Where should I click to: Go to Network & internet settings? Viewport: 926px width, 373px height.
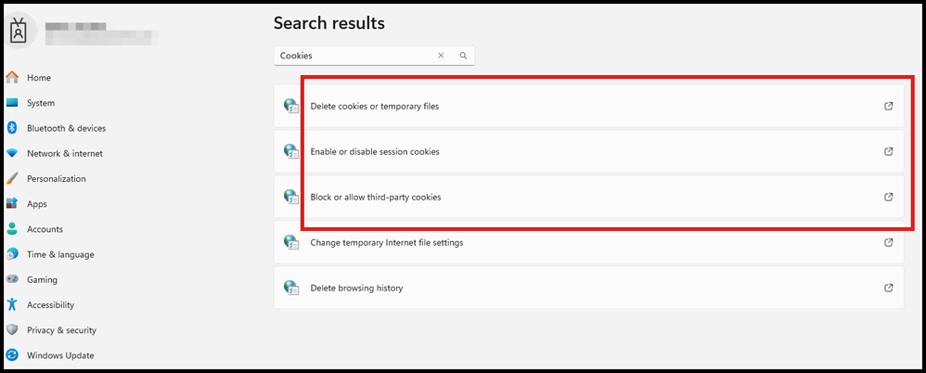click(64, 153)
